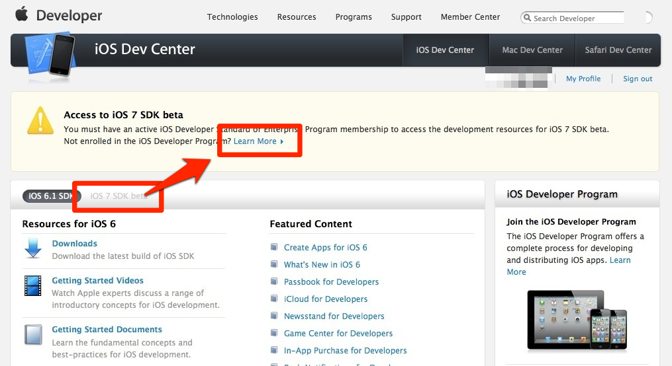Click the Getting Started Documents page icon
672x366 pixels.
(33, 335)
